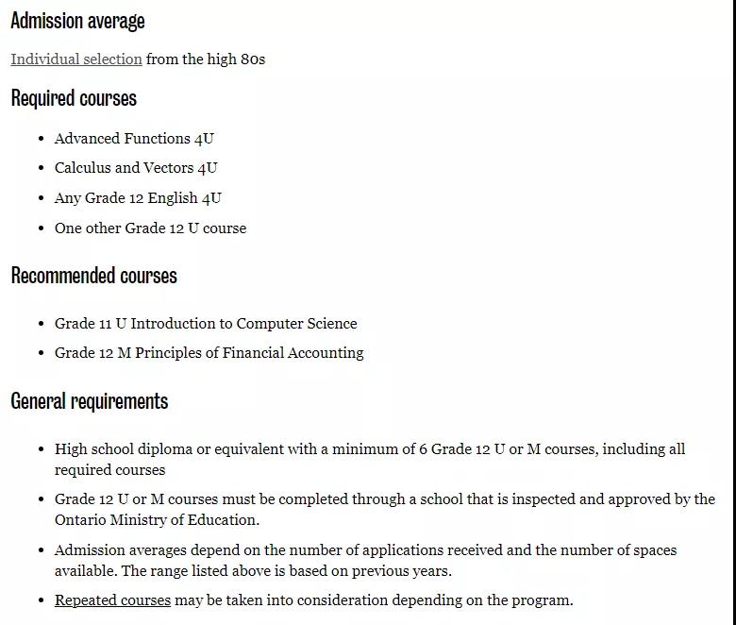736x625 pixels.
Task: Click the text 'from the high 80s'
Action: [206, 59]
